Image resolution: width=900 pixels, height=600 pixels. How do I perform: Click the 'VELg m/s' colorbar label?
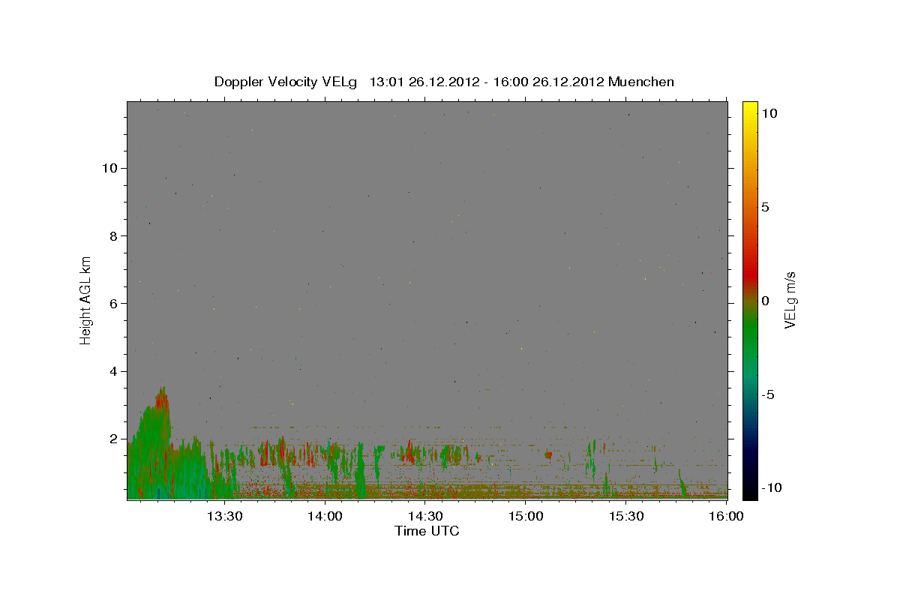(790, 300)
